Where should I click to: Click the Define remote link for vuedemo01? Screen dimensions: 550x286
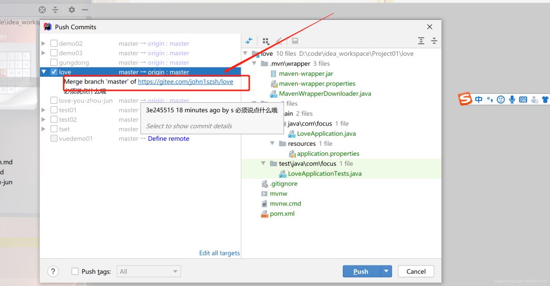tap(169, 138)
